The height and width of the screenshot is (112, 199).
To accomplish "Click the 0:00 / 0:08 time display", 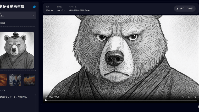I will (x=54, y=97).
